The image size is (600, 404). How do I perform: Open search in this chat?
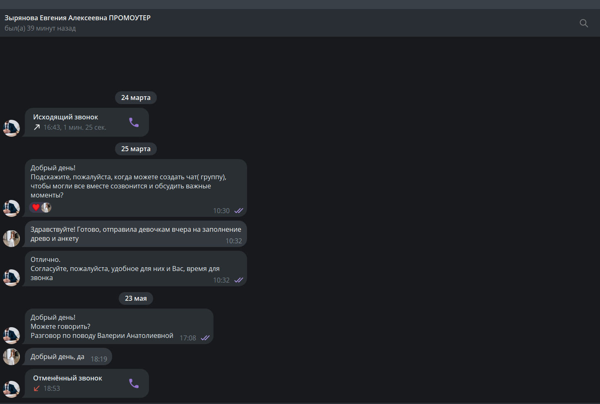pos(583,23)
